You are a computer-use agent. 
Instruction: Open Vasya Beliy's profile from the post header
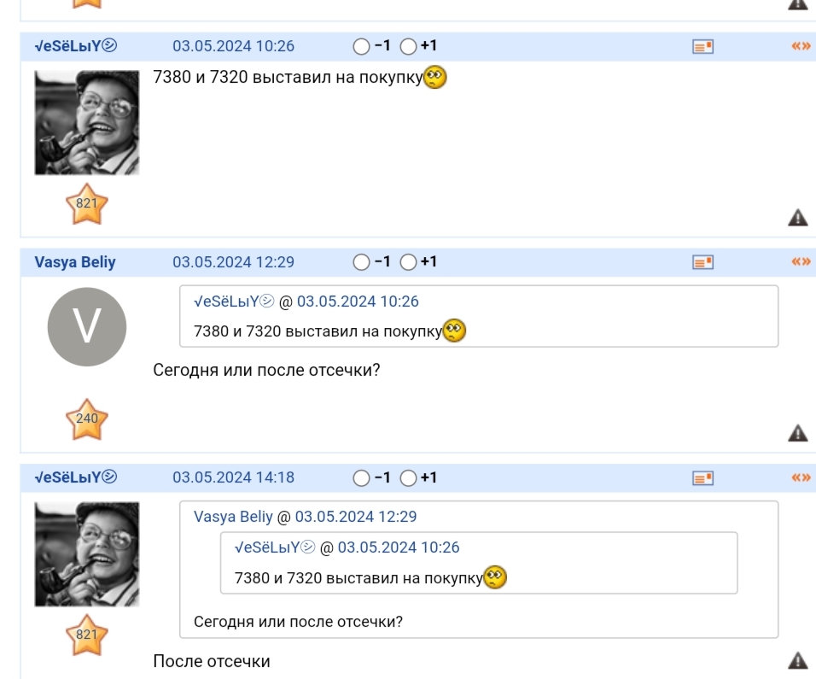point(75,262)
